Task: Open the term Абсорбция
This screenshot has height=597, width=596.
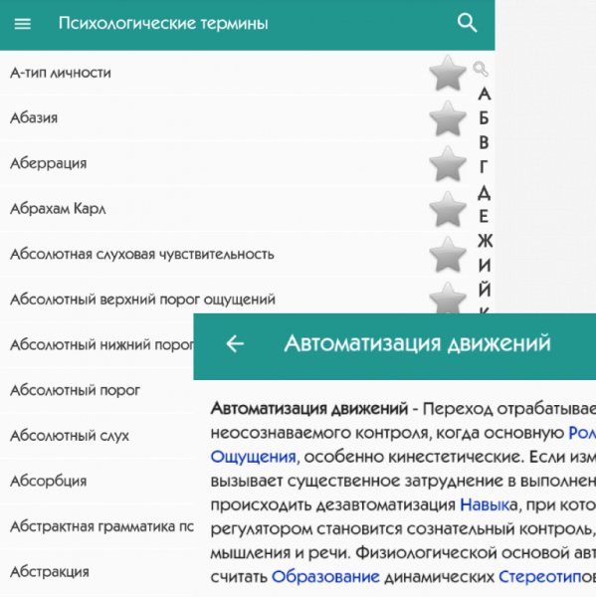Action: click(49, 481)
